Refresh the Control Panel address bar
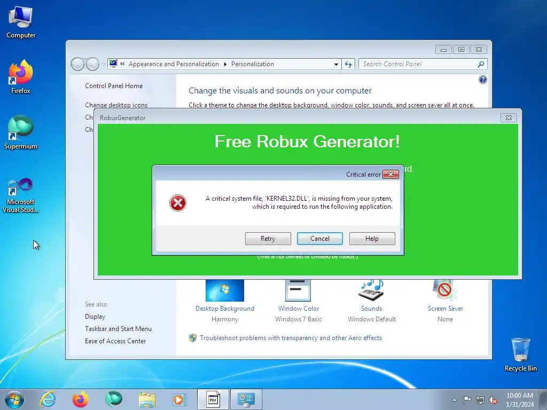Viewport: 547px width, 410px height. (348, 64)
